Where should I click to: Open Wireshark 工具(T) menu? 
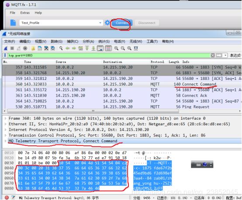(x=152, y=41)
